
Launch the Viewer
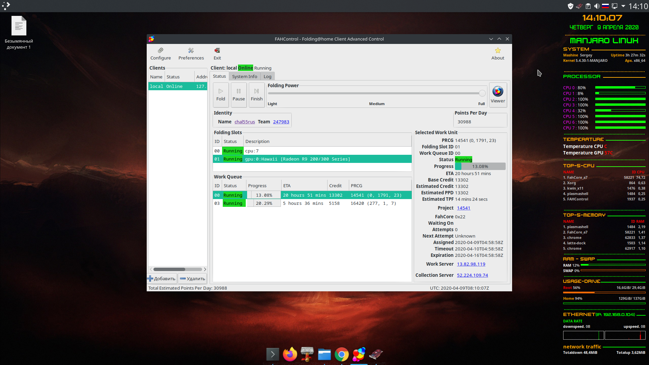pos(498,95)
